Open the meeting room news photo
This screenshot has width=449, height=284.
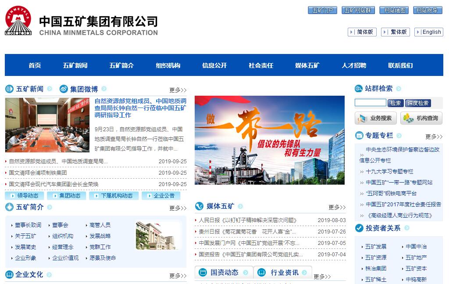[47, 125]
